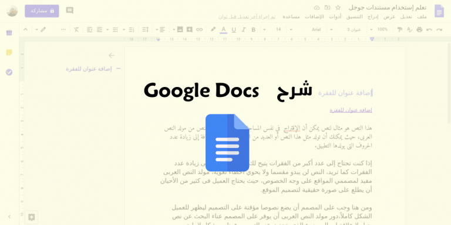Toggle the bulleted list icon
This screenshot has height=225, width=451.
point(115,29)
